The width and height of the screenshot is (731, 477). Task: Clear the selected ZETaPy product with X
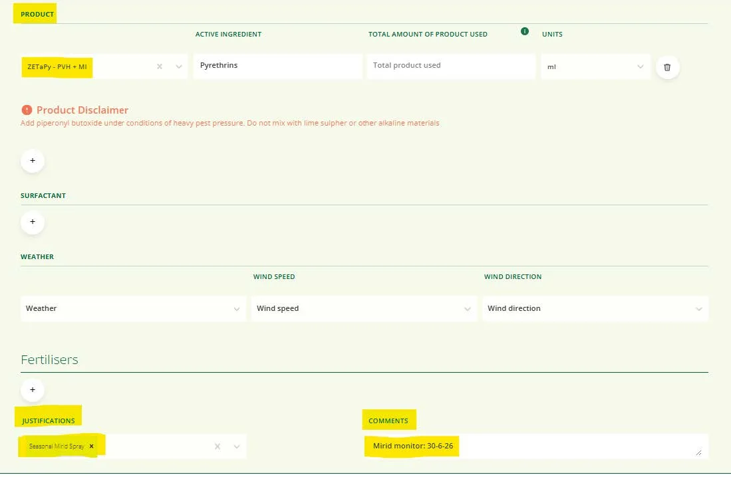click(160, 66)
